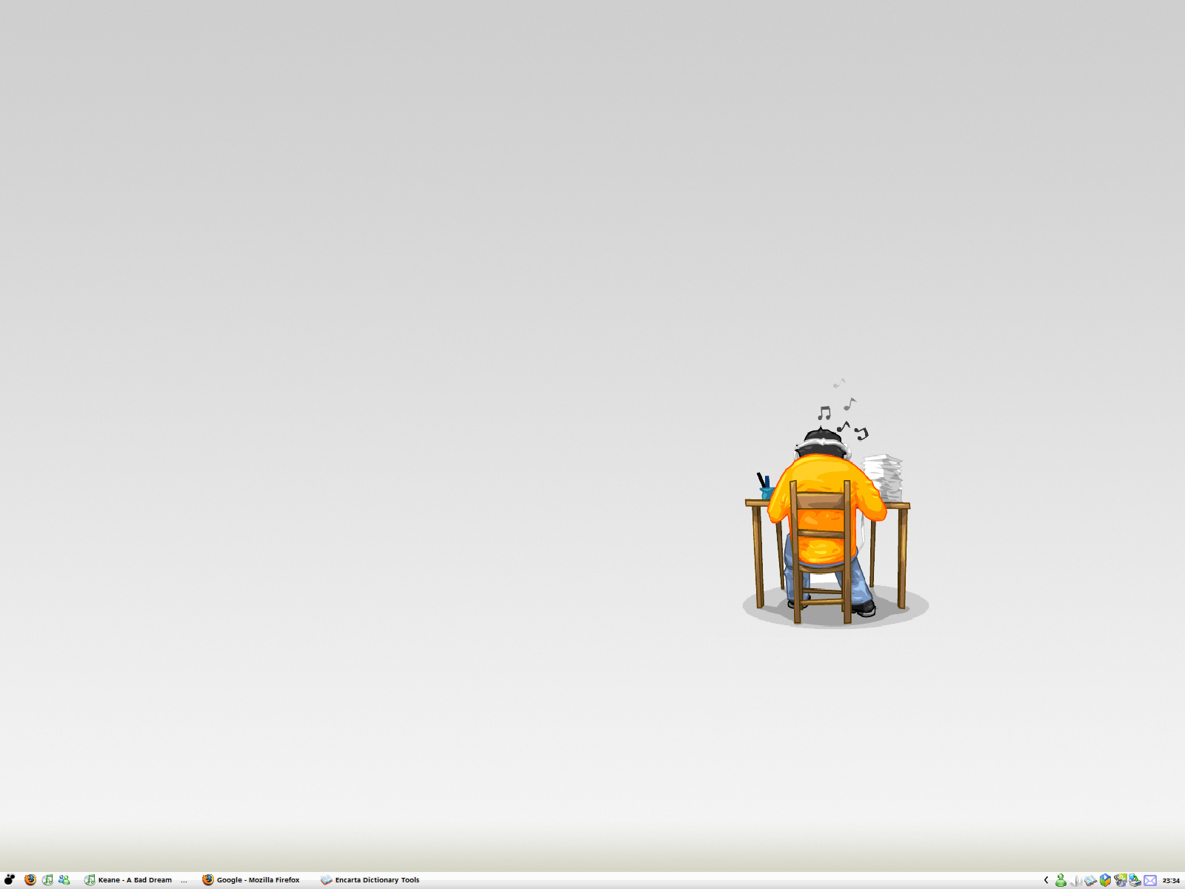Open the Encarta book tray icon
The width and height of the screenshot is (1185, 889).
coord(1090,880)
